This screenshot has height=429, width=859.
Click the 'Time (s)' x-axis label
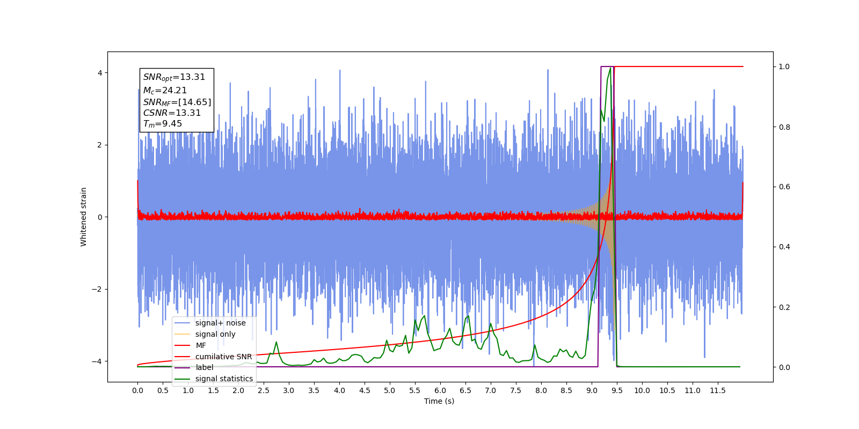[x=439, y=401]
